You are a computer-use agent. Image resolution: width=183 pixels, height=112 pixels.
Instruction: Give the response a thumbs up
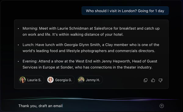153,80
